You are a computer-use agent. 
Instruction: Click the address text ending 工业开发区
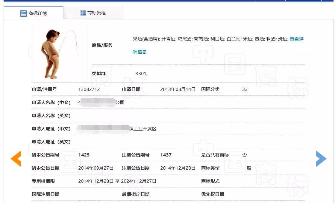(143, 129)
